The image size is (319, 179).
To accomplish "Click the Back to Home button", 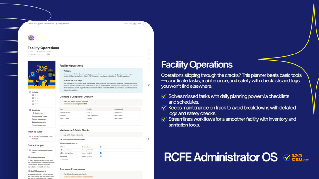I will (38, 113).
